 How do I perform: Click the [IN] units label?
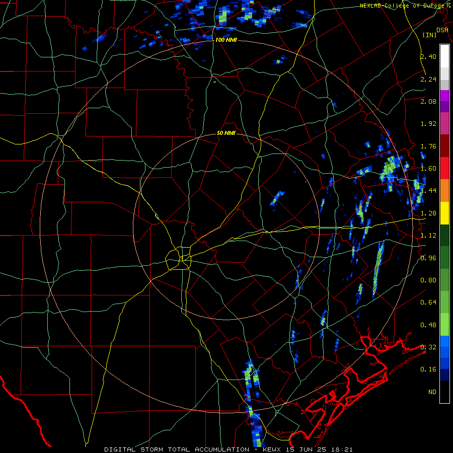(430, 35)
